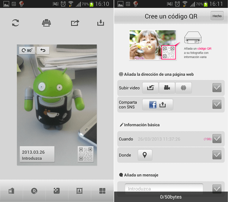Tap the 'Añada la dirección de una página web' heading
The image size is (228, 202).
(x=159, y=74)
